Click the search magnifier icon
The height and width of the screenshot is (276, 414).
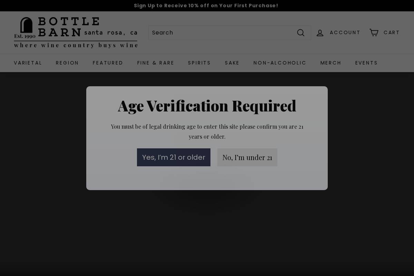coord(301,33)
